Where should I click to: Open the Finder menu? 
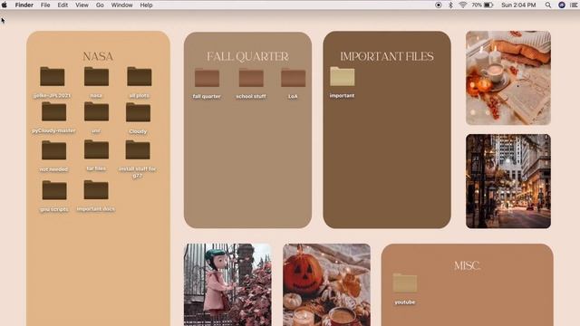[x=24, y=5]
